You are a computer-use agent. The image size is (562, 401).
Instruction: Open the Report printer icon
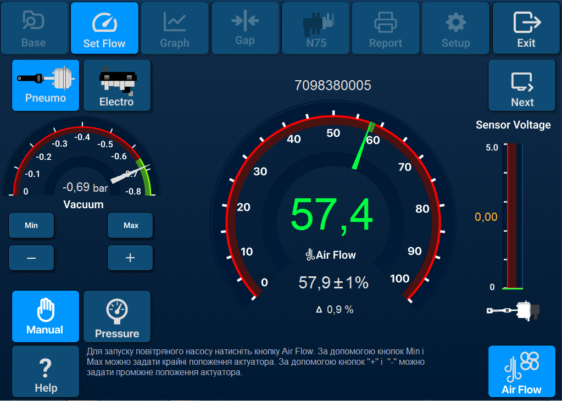point(386,27)
